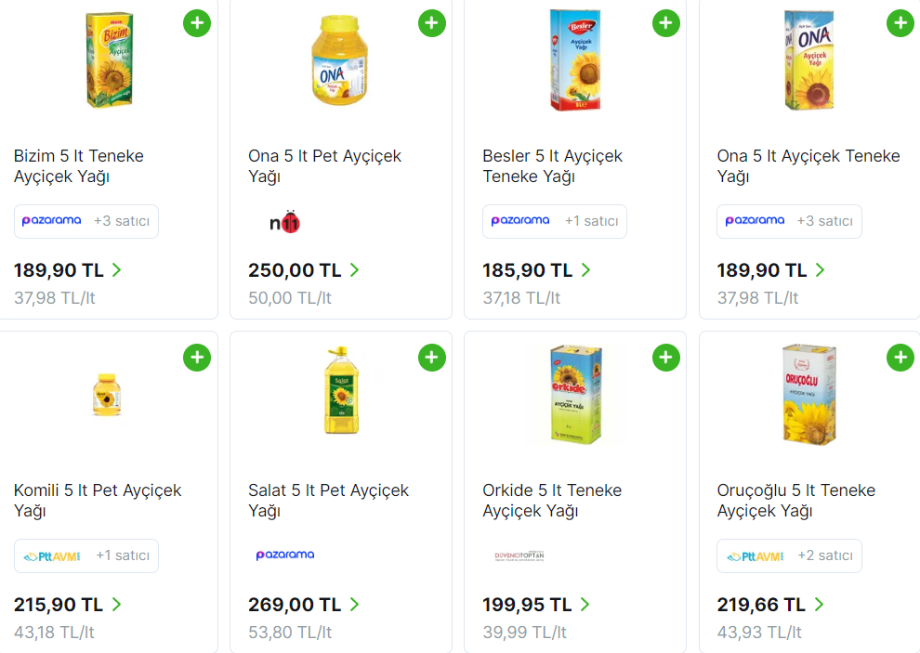
Task: Click chevron beside 219,66 TL price
Action: coord(819,605)
